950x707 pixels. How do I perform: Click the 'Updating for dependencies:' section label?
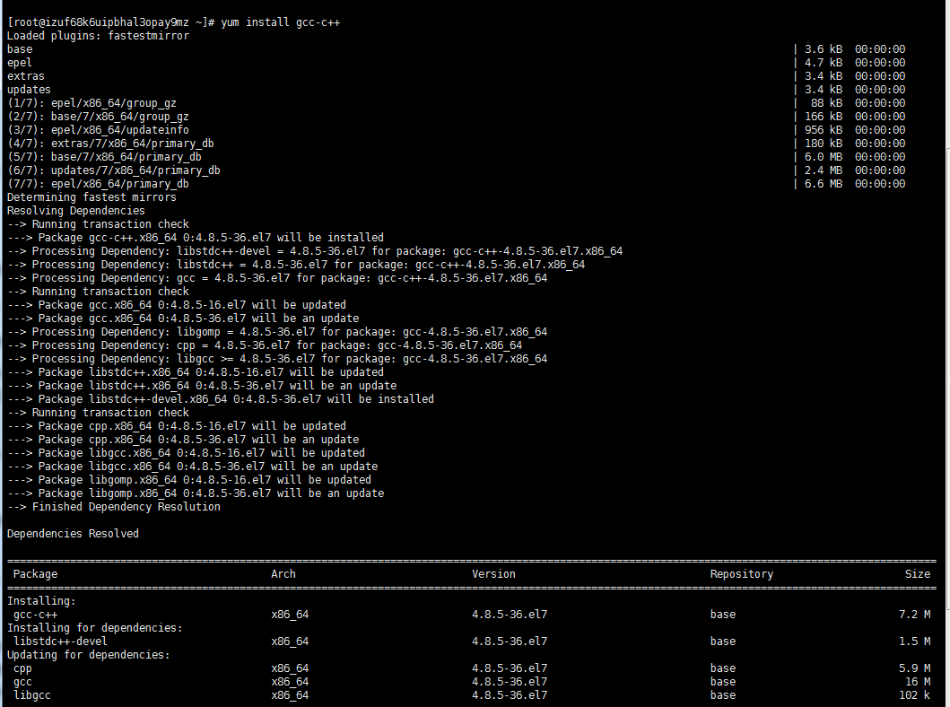pyautogui.click(x=88, y=655)
